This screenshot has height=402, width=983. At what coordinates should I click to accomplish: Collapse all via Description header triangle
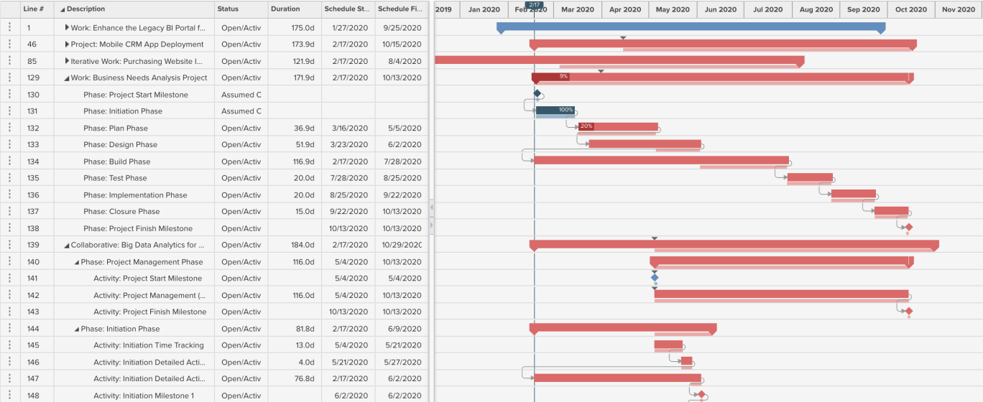(x=62, y=9)
